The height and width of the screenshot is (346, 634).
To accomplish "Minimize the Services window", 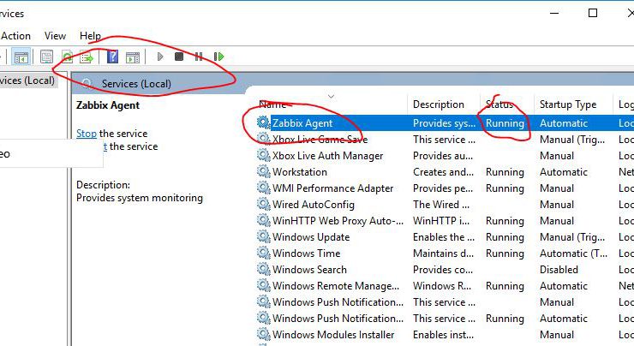I will [x=554, y=14].
